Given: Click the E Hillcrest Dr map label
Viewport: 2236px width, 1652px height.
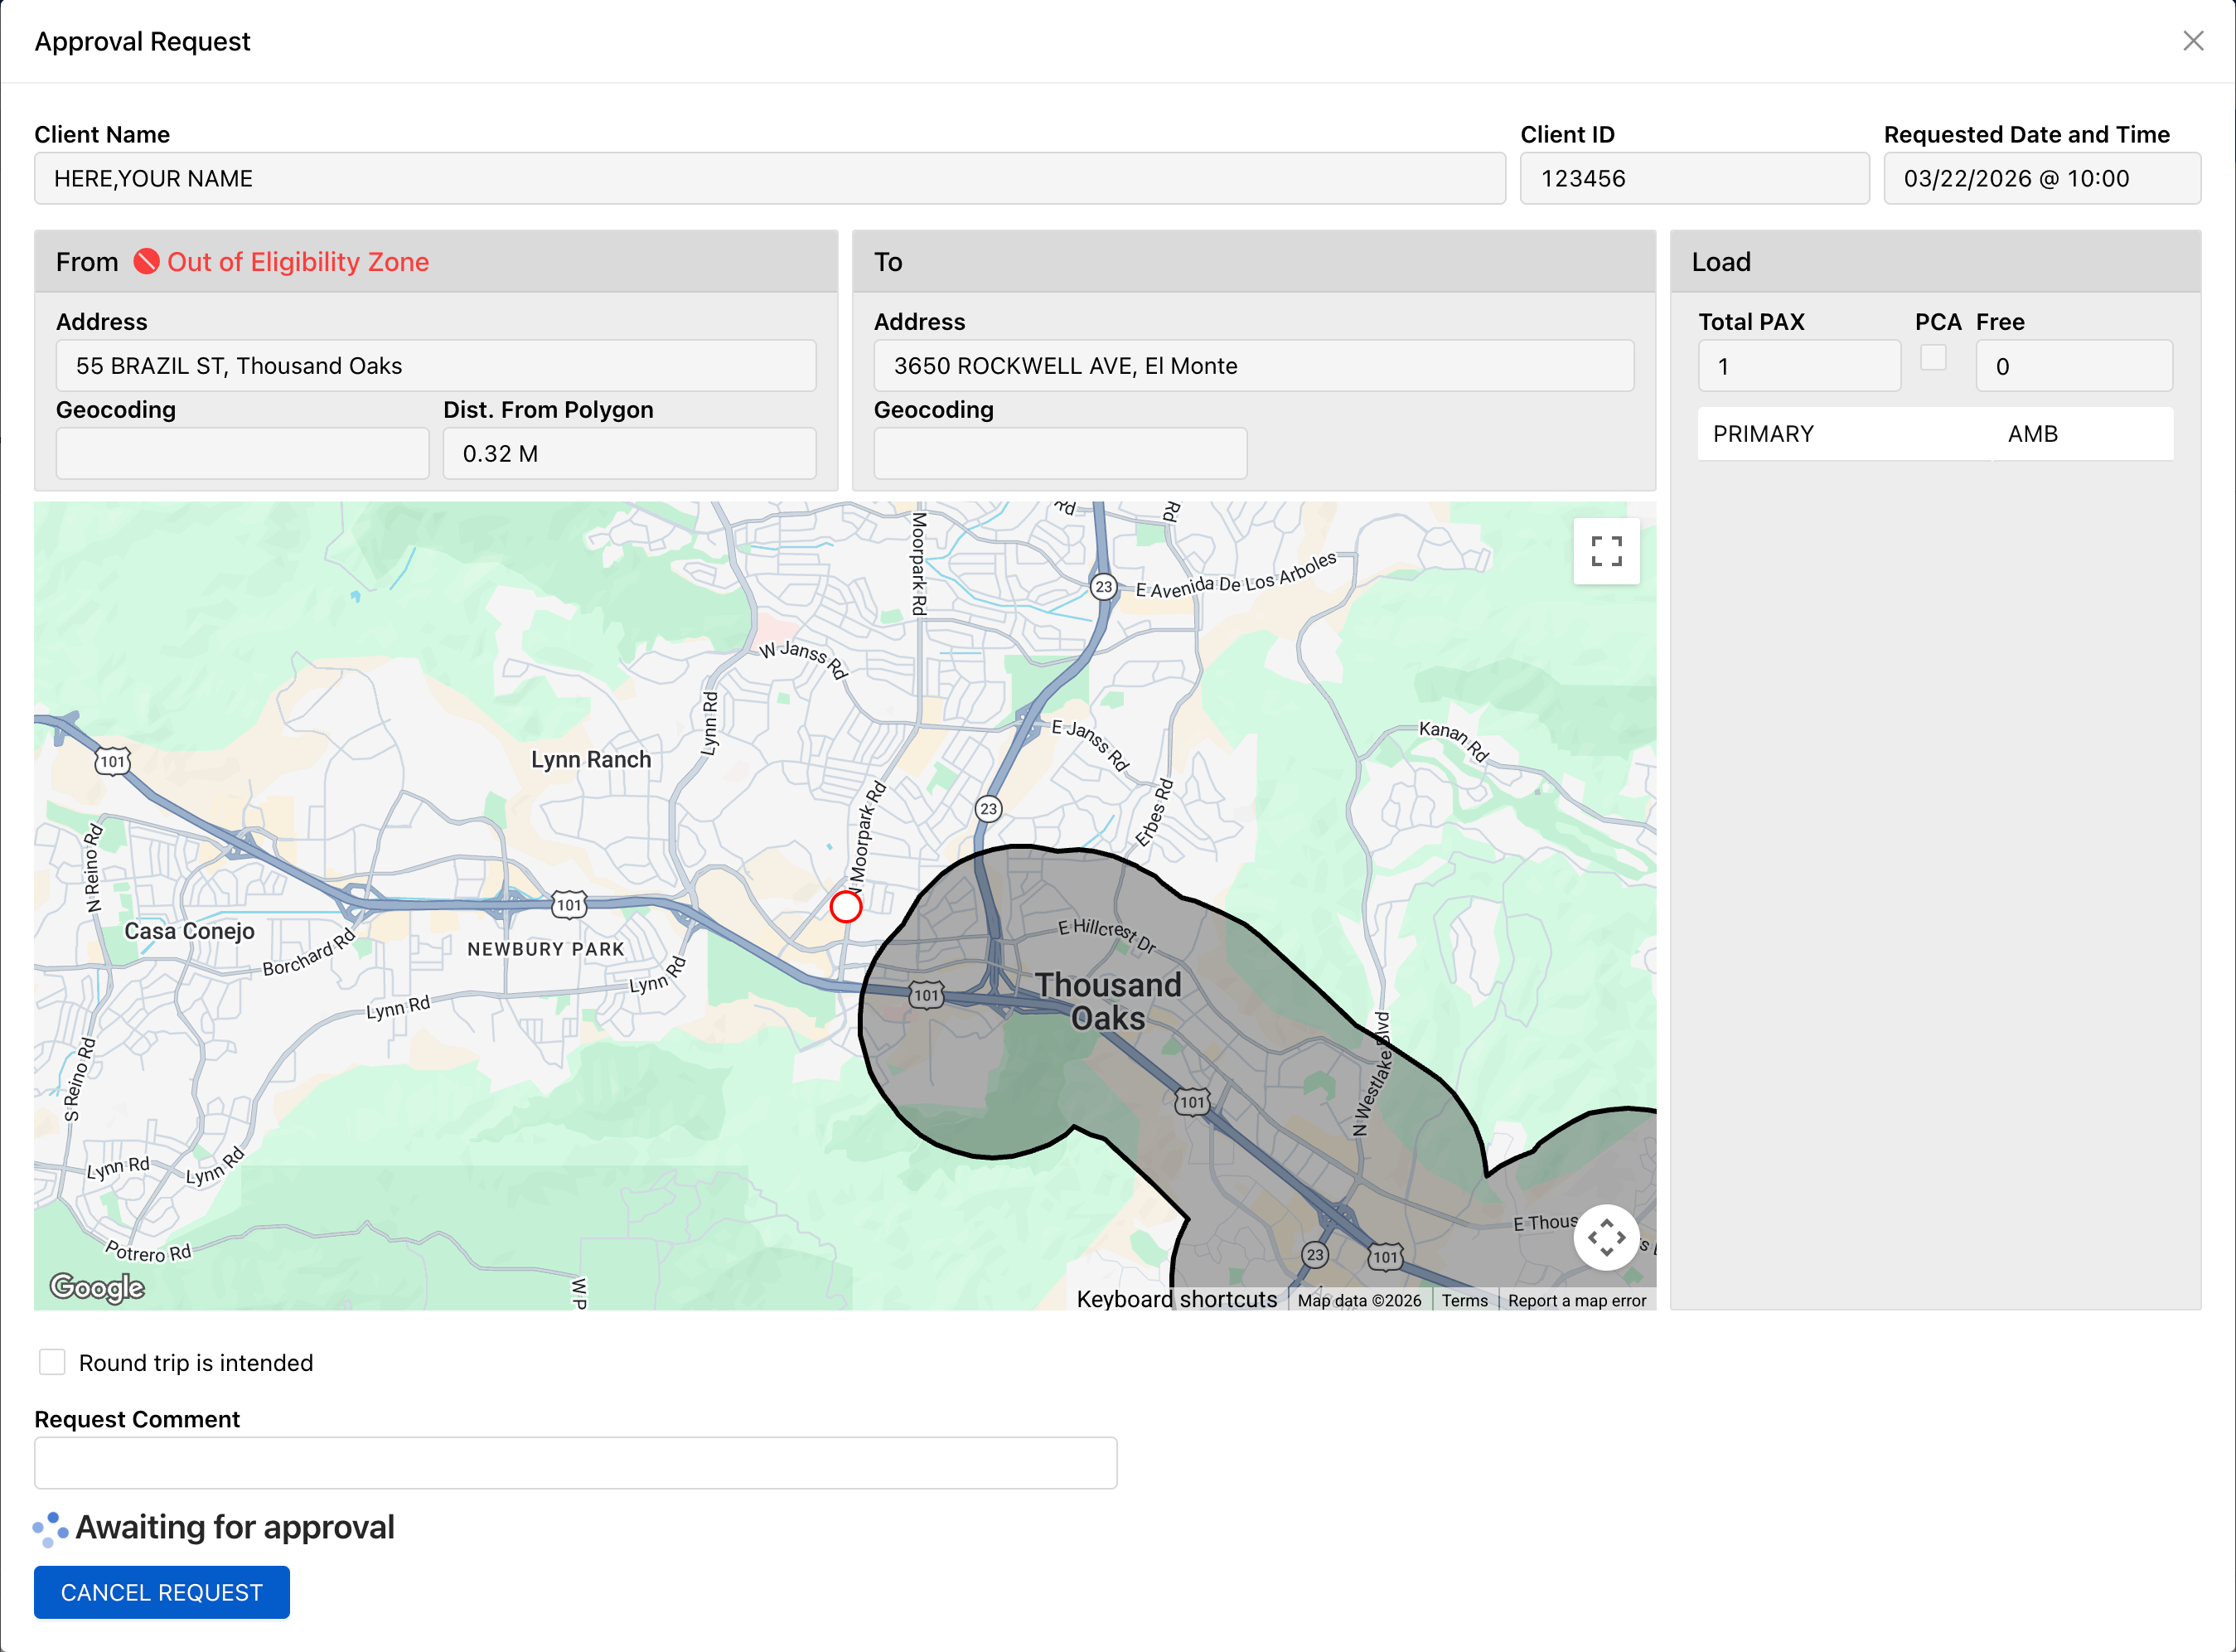Looking at the screenshot, I should click(x=1107, y=935).
